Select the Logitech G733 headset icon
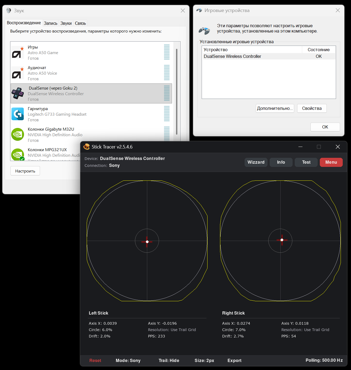The image size is (351, 370). pyautogui.click(x=18, y=114)
